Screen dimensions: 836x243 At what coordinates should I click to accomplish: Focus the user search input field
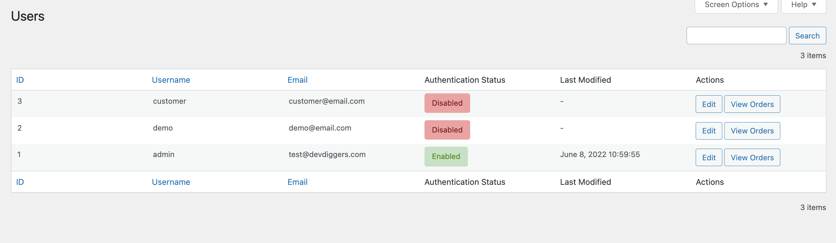coord(736,36)
